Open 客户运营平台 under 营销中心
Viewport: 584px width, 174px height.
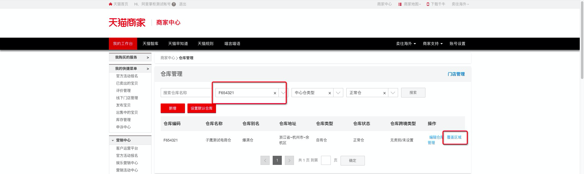point(127,148)
